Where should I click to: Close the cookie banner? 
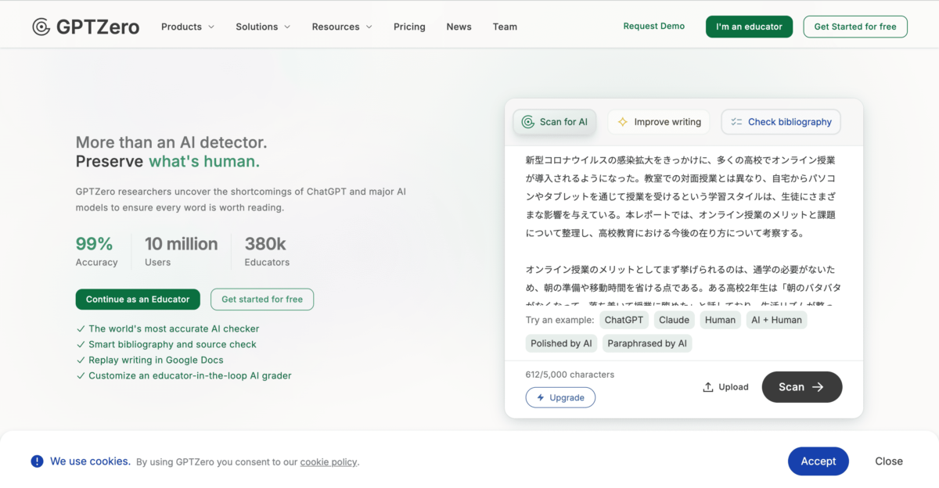(889, 461)
